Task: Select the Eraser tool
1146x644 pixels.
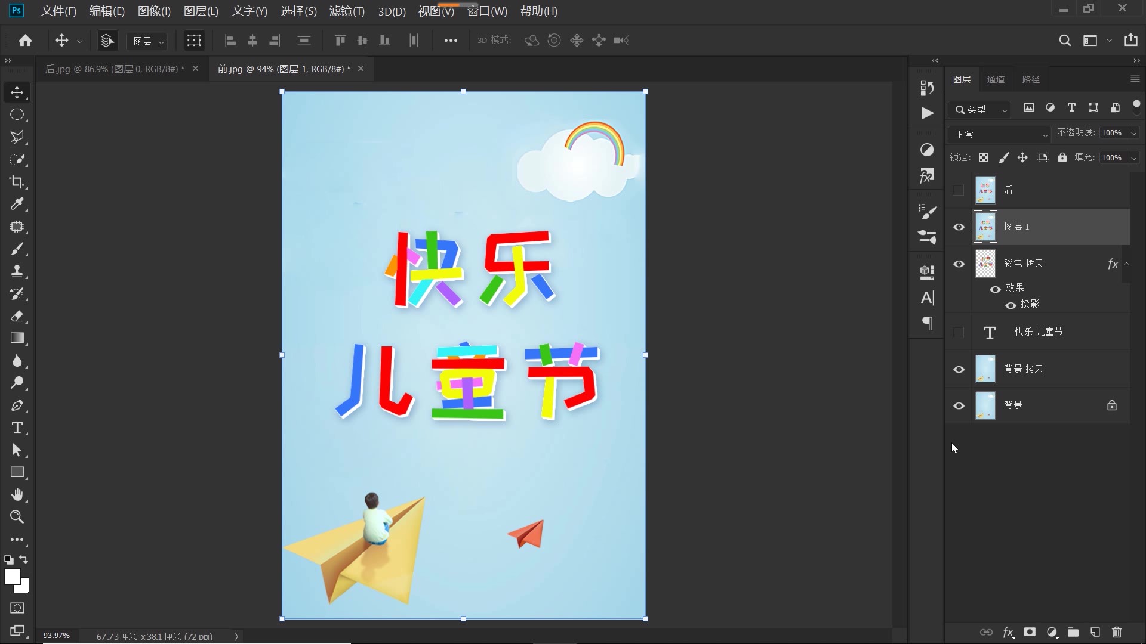Action: point(17,316)
